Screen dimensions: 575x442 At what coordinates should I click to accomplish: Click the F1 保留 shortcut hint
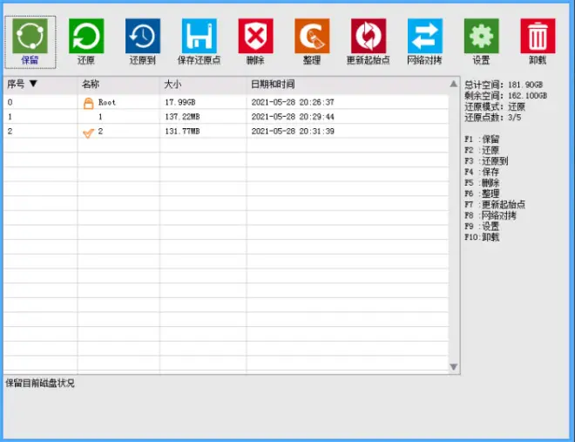click(482, 139)
